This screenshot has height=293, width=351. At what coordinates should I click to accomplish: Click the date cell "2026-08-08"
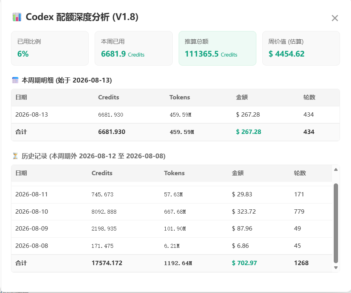31,246
